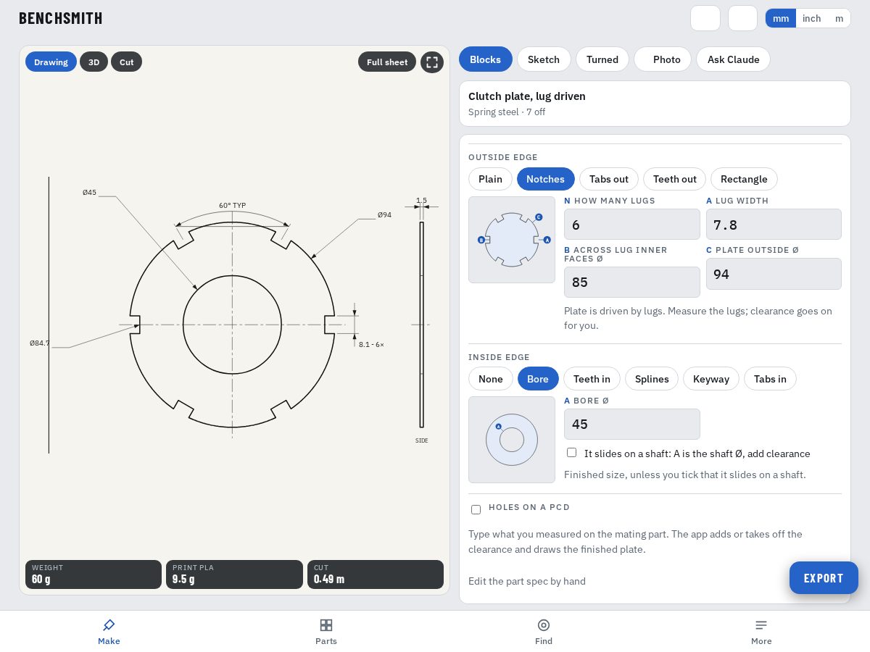Expand drawing to fullscreen via corner-brackets icon
This screenshot has width=870, height=652.
[432, 62]
